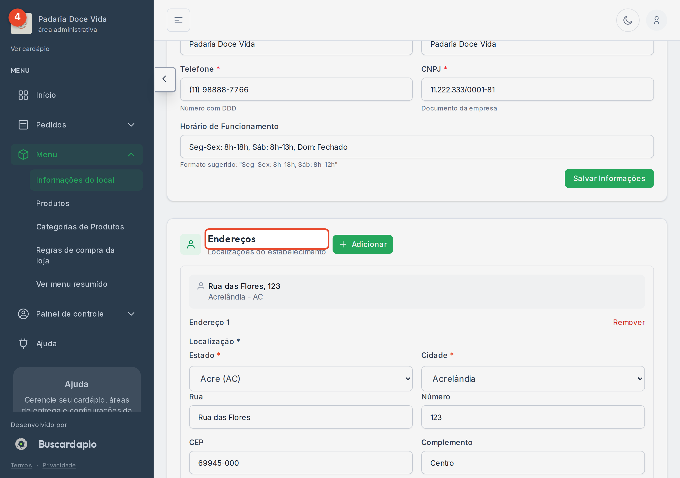Click the person icon beside Rua das Flores, 123

(x=201, y=286)
